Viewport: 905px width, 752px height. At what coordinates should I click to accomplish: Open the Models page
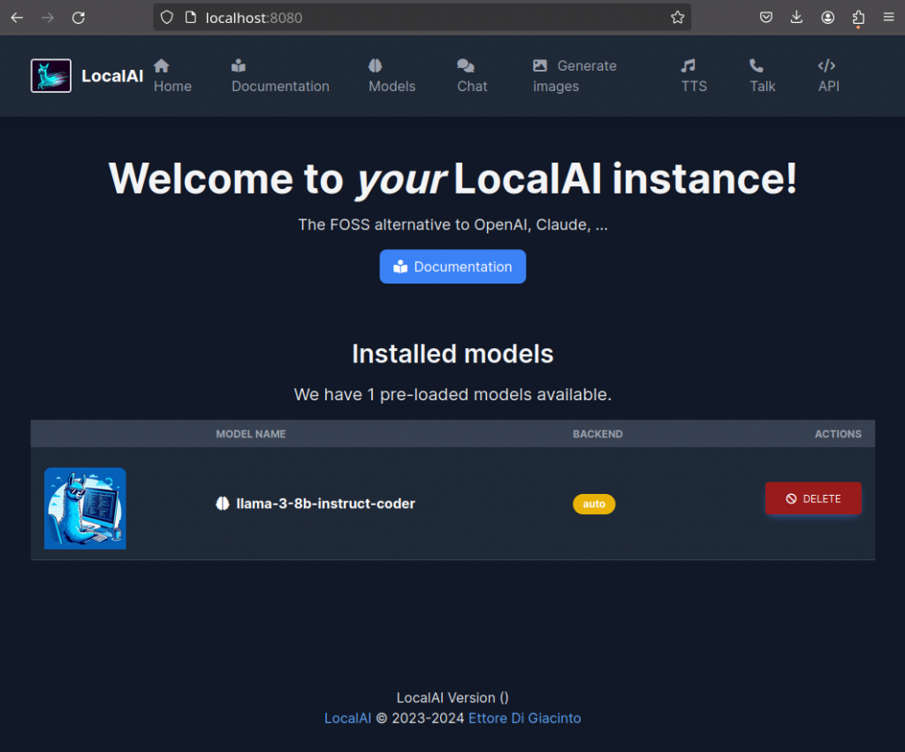(392, 76)
